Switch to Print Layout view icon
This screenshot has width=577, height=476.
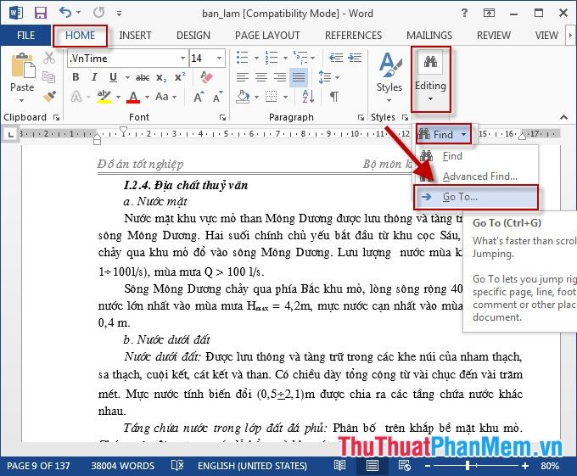(x=372, y=466)
